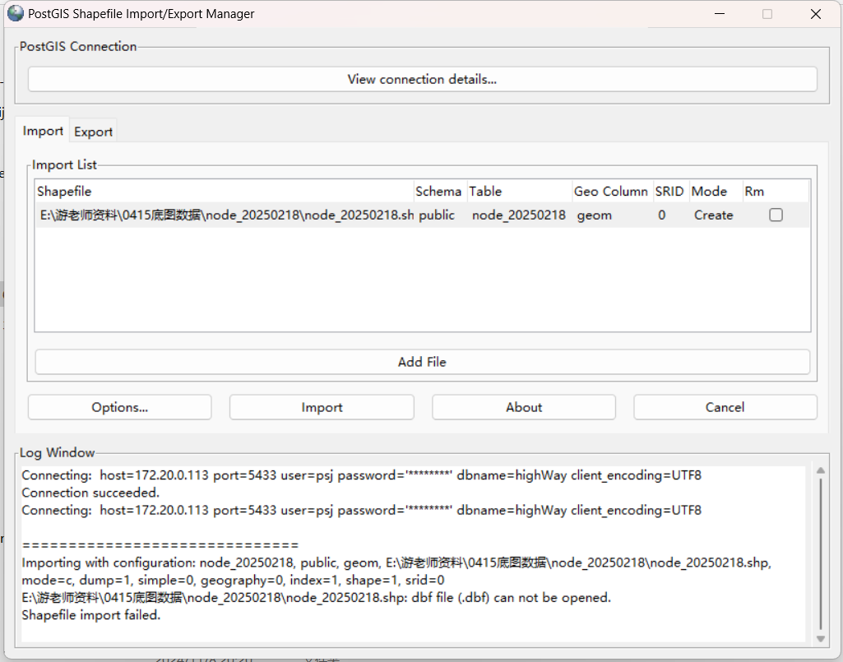Minimize the Import/Export Manager window
Image resolution: width=843 pixels, height=662 pixels.
click(720, 14)
